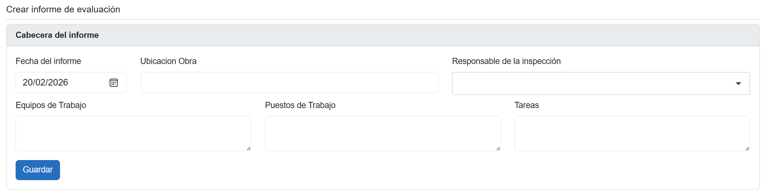This screenshot has width=766, height=195.
Task: Click the "Tareas" field label
Action: [x=526, y=105]
